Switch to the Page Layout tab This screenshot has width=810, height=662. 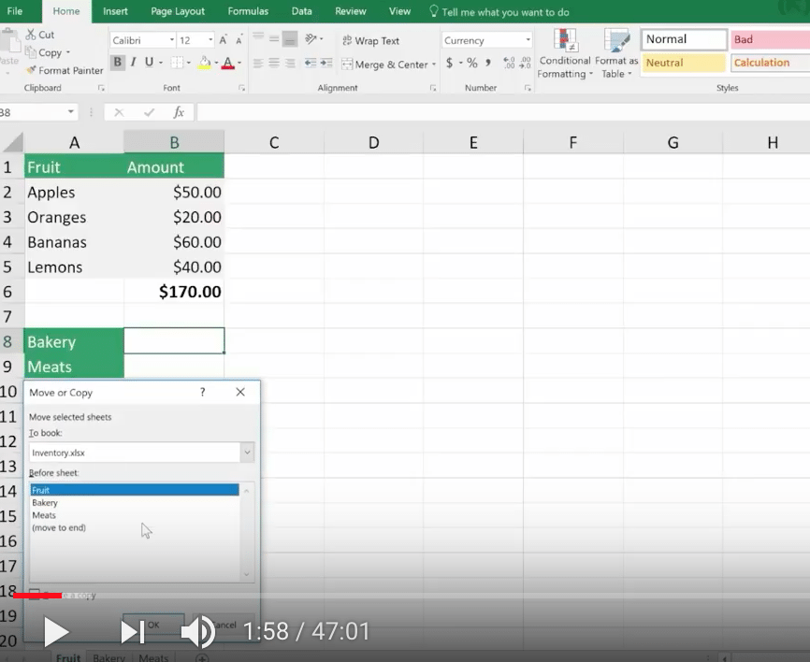(x=178, y=11)
